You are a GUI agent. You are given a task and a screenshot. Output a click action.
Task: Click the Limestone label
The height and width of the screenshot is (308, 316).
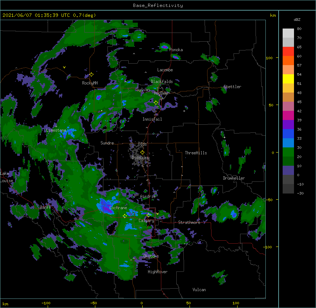(x=56, y=130)
